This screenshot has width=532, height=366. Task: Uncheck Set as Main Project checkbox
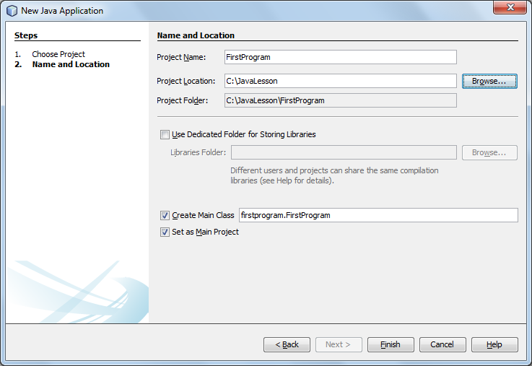165,232
